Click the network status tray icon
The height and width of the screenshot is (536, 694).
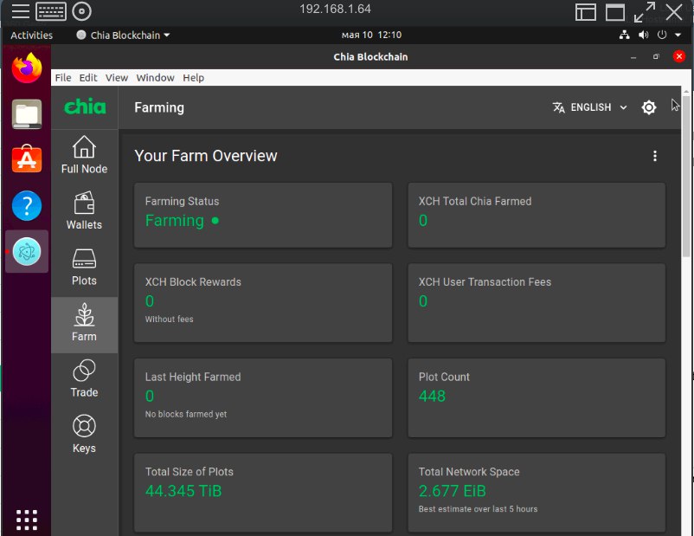pos(625,35)
